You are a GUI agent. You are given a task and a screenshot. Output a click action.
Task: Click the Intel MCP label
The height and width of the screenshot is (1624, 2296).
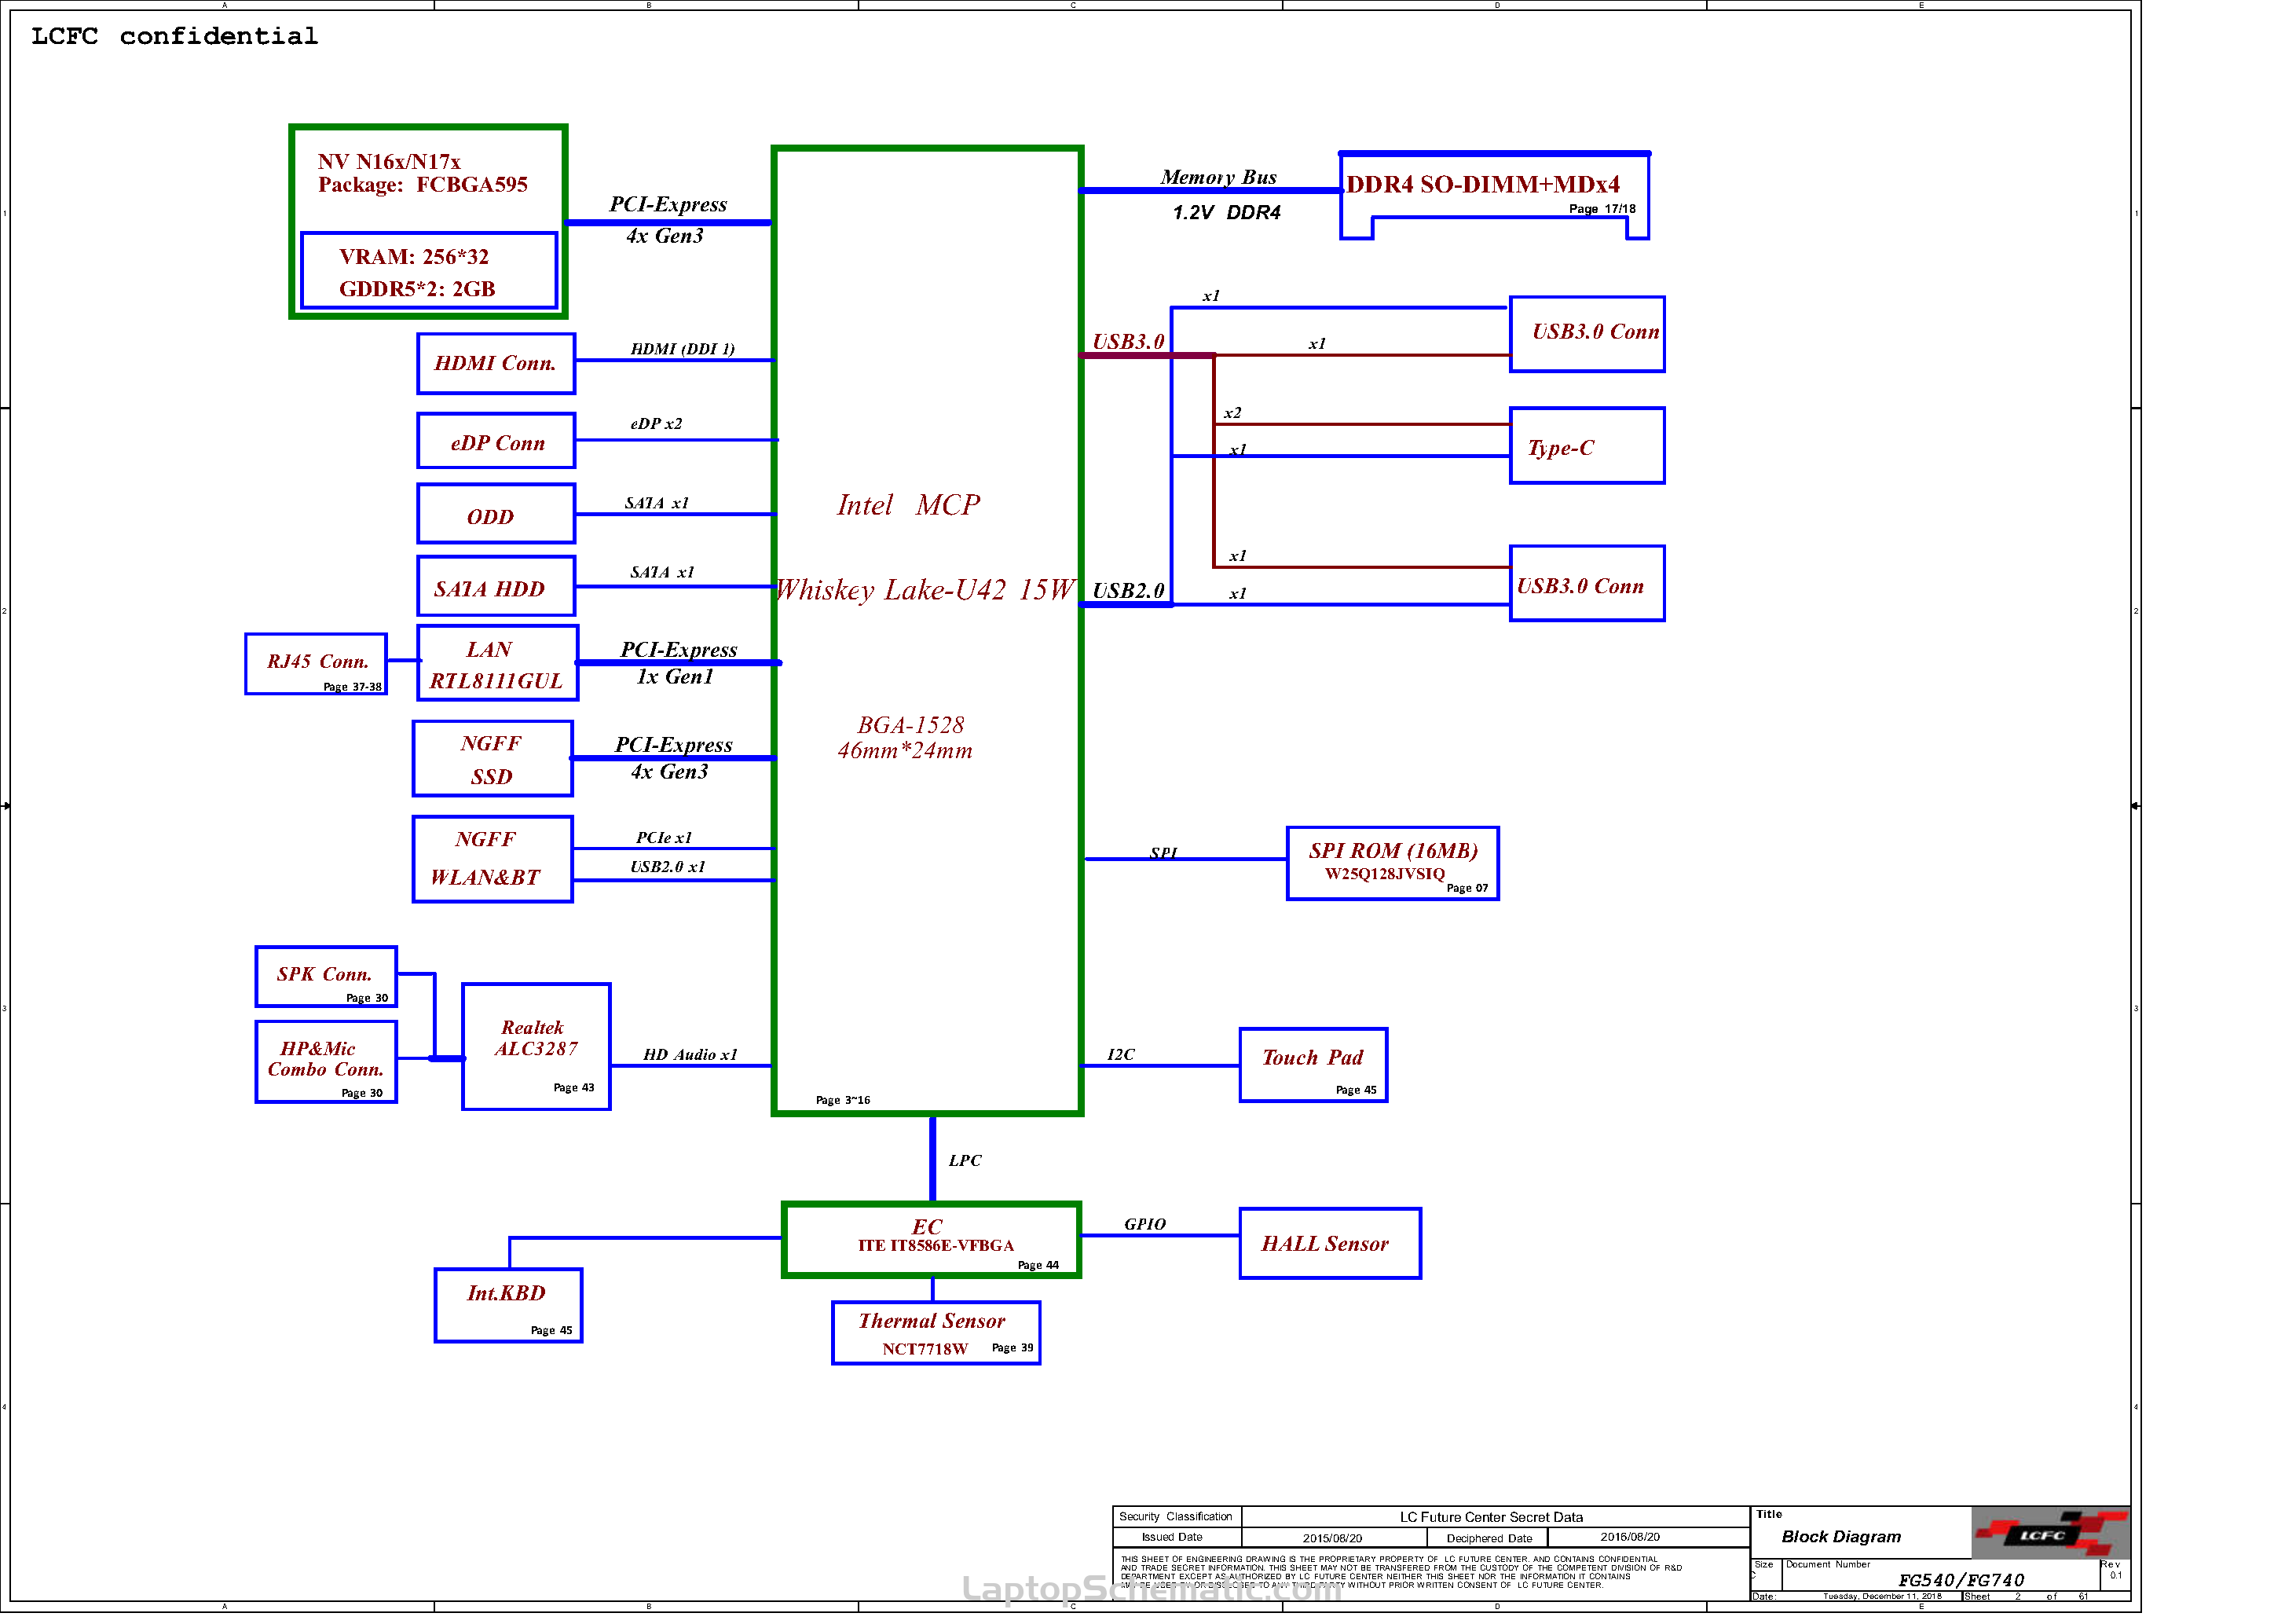pos(909,505)
